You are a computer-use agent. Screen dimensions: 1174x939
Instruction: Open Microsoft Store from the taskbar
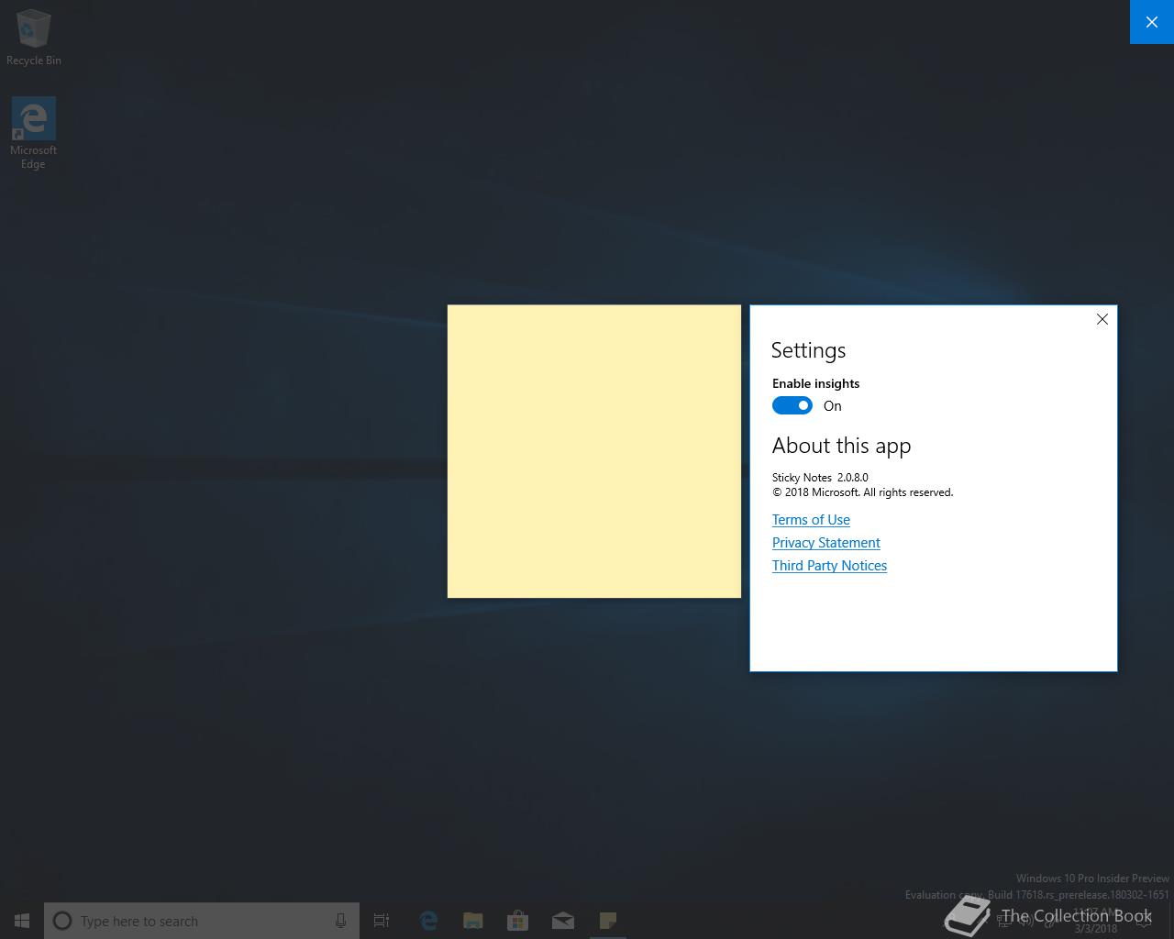pyautogui.click(x=518, y=921)
